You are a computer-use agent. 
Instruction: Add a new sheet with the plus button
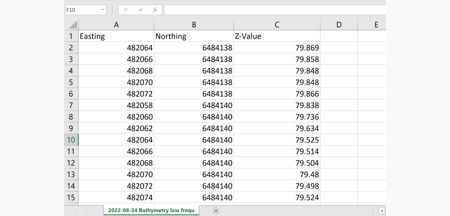point(216,211)
